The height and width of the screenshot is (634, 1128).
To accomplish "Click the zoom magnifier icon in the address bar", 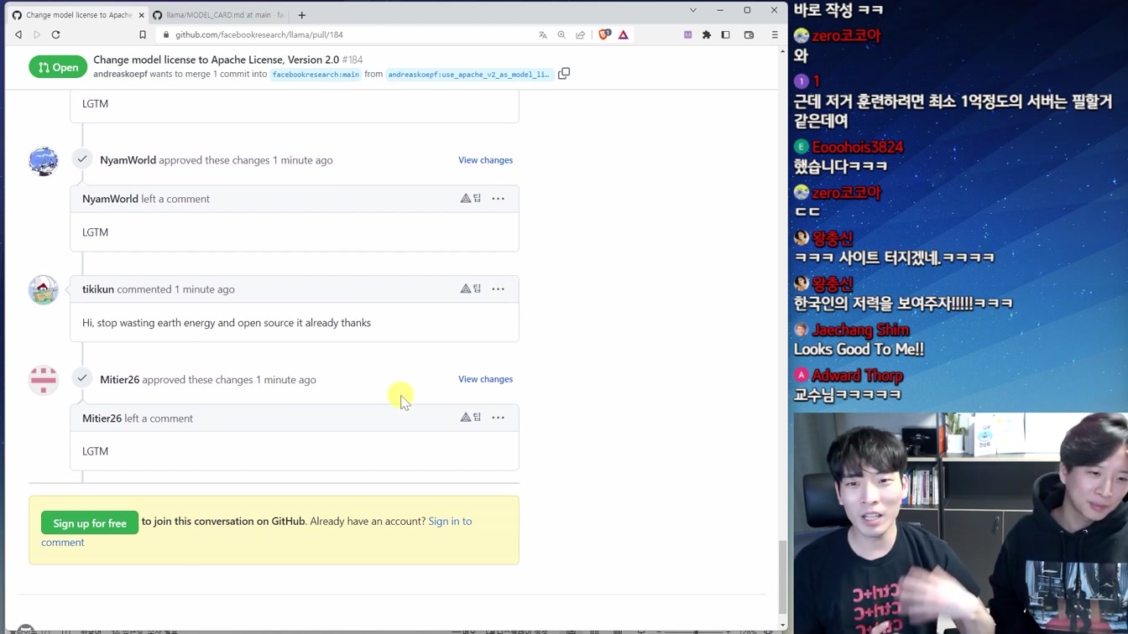I will (x=561, y=34).
